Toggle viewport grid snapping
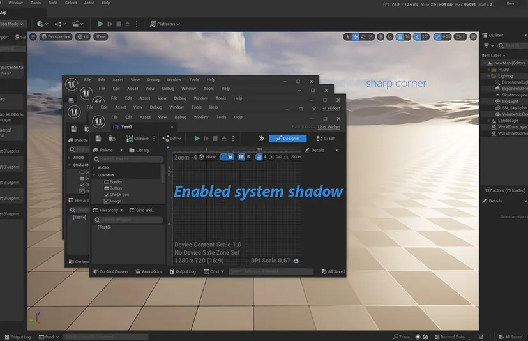The height and width of the screenshot is (341, 528). (400, 37)
